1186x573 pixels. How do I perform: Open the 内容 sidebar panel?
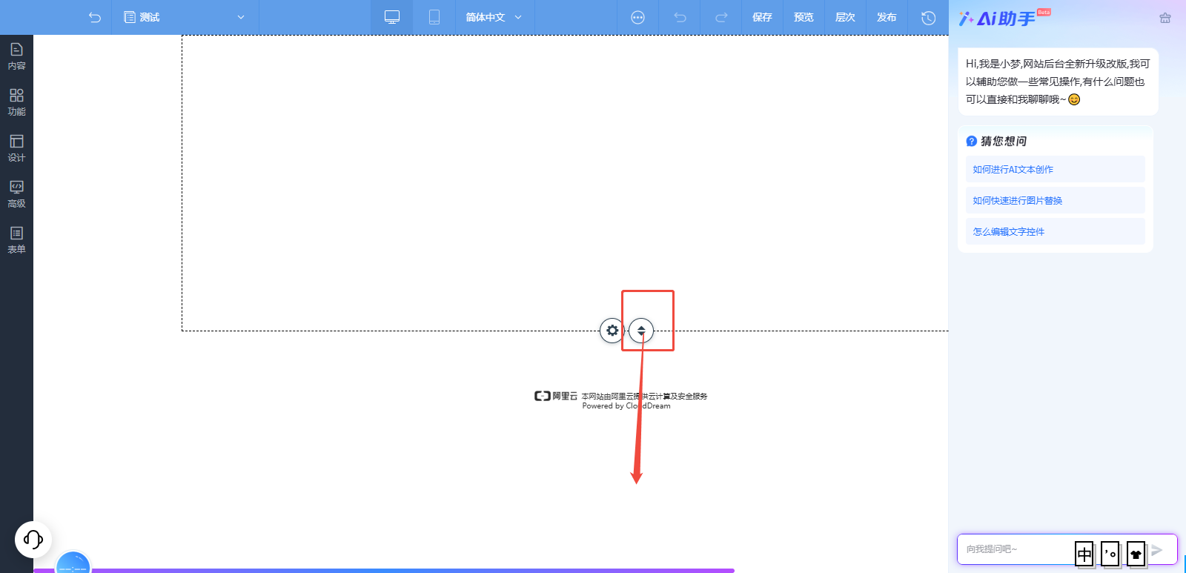click(x=16, y=56)
